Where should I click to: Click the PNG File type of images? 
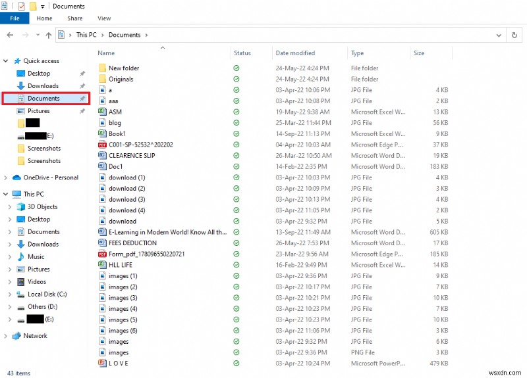coord(363,352)
